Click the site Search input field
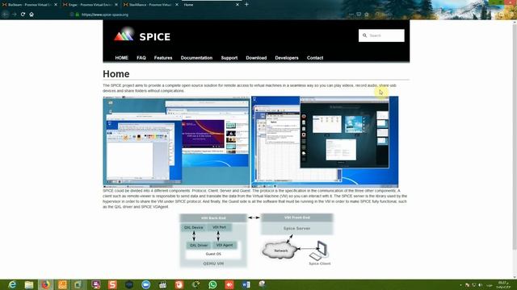517x290 pixels. (x=381, y=35)
